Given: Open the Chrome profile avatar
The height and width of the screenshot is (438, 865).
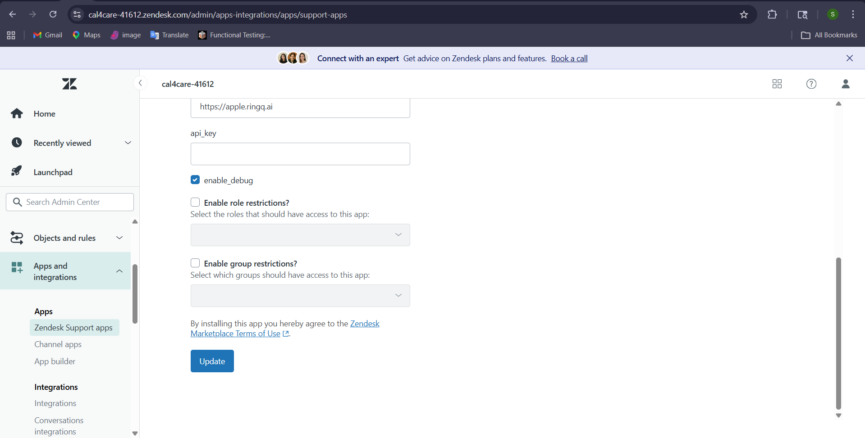Looking at the screenshot, I should tap(833, 14).
